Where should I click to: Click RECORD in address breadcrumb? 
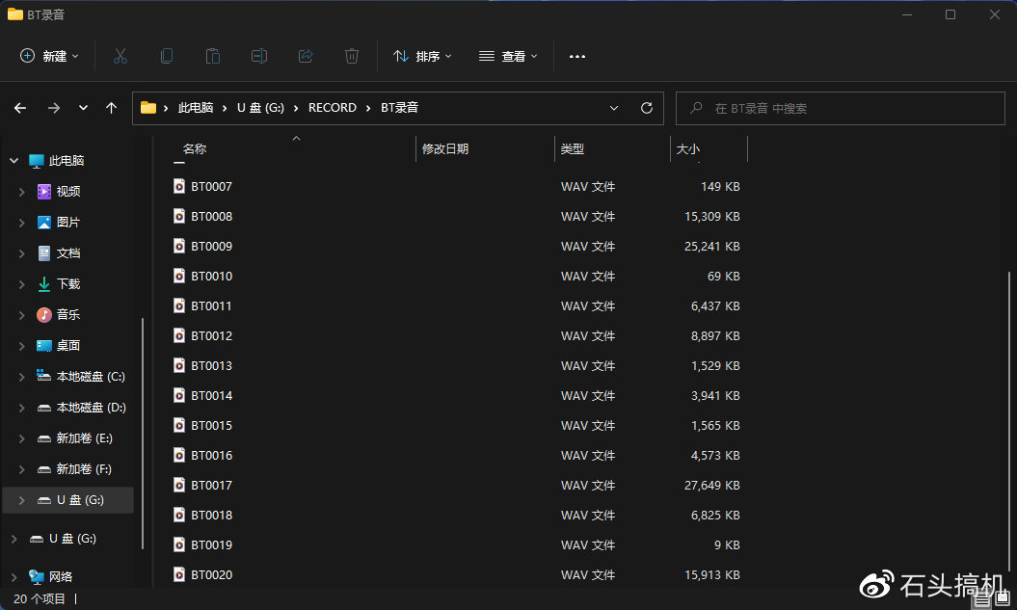tap(332, 108)
